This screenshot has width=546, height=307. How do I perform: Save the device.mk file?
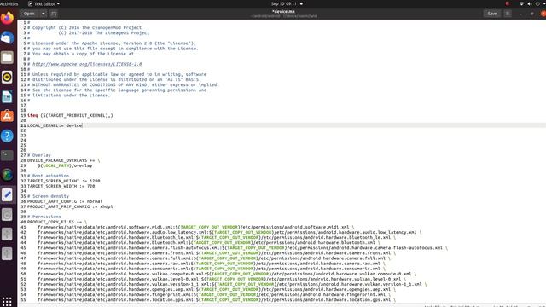coord(492,14)
